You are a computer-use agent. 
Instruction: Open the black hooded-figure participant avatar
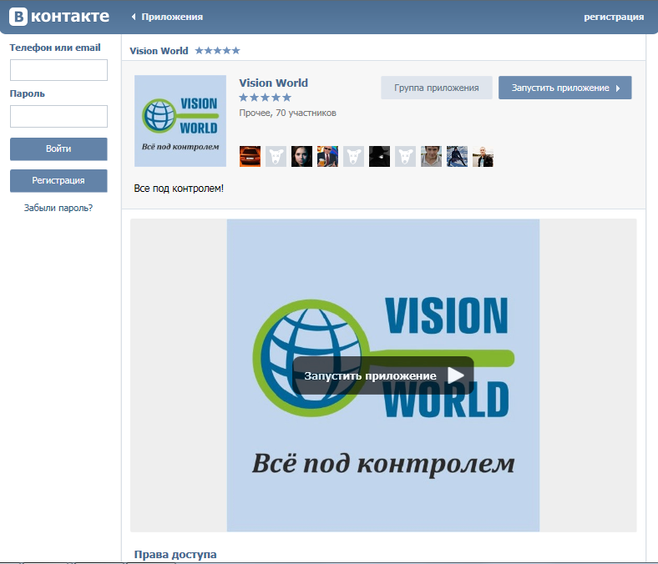[x=379, y=156]
